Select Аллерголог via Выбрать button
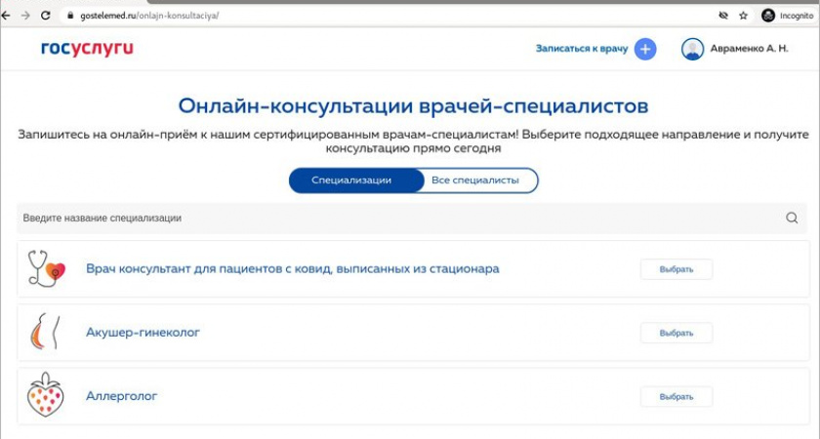Viewport: 820px width, 439px height. (676, 397)
